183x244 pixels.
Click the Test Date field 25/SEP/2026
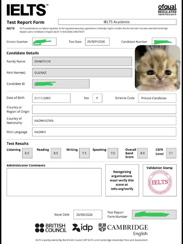pos(97,42)
